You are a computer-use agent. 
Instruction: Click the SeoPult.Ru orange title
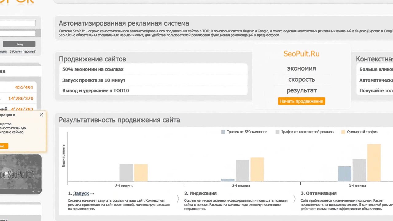tap(302, 54)
